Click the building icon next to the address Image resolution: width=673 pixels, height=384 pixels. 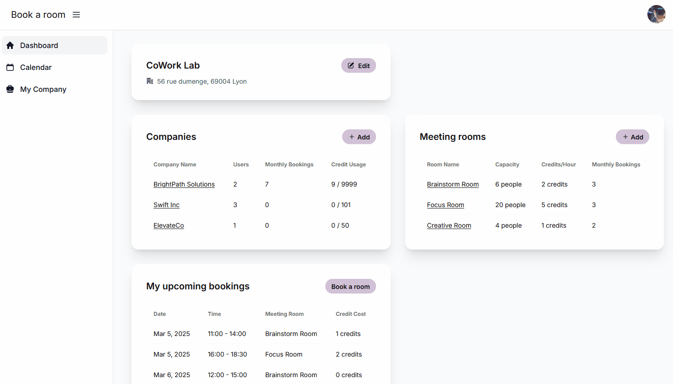[149, 81]
